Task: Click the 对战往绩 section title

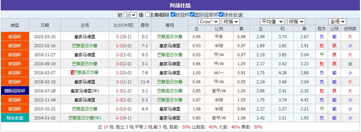Action: tap(180, 6)
